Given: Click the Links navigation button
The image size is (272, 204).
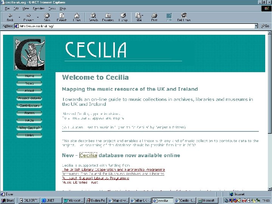Looking at the screenshot, I should 29,135.
